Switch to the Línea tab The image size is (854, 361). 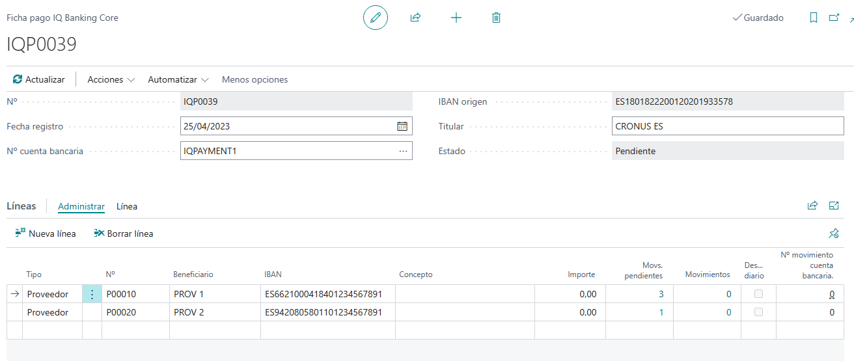tap(127, 206)
